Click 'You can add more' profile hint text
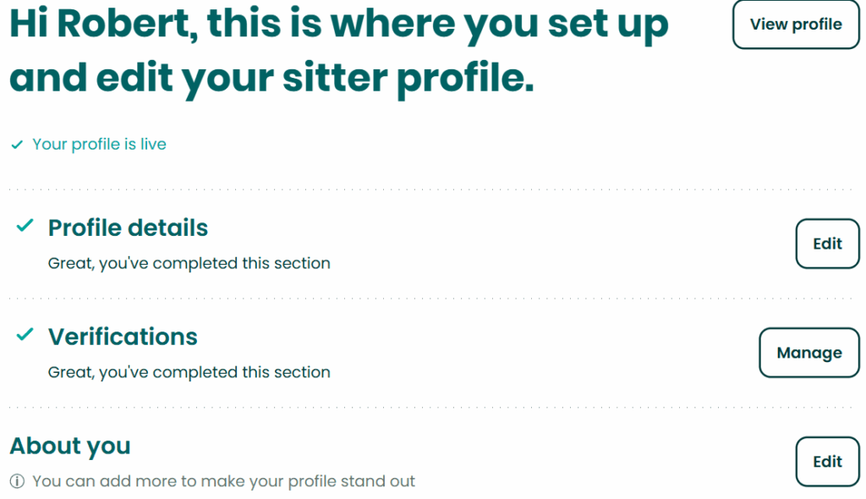The height and width of the screenshot is (499, 866). [x=223, y=481]
